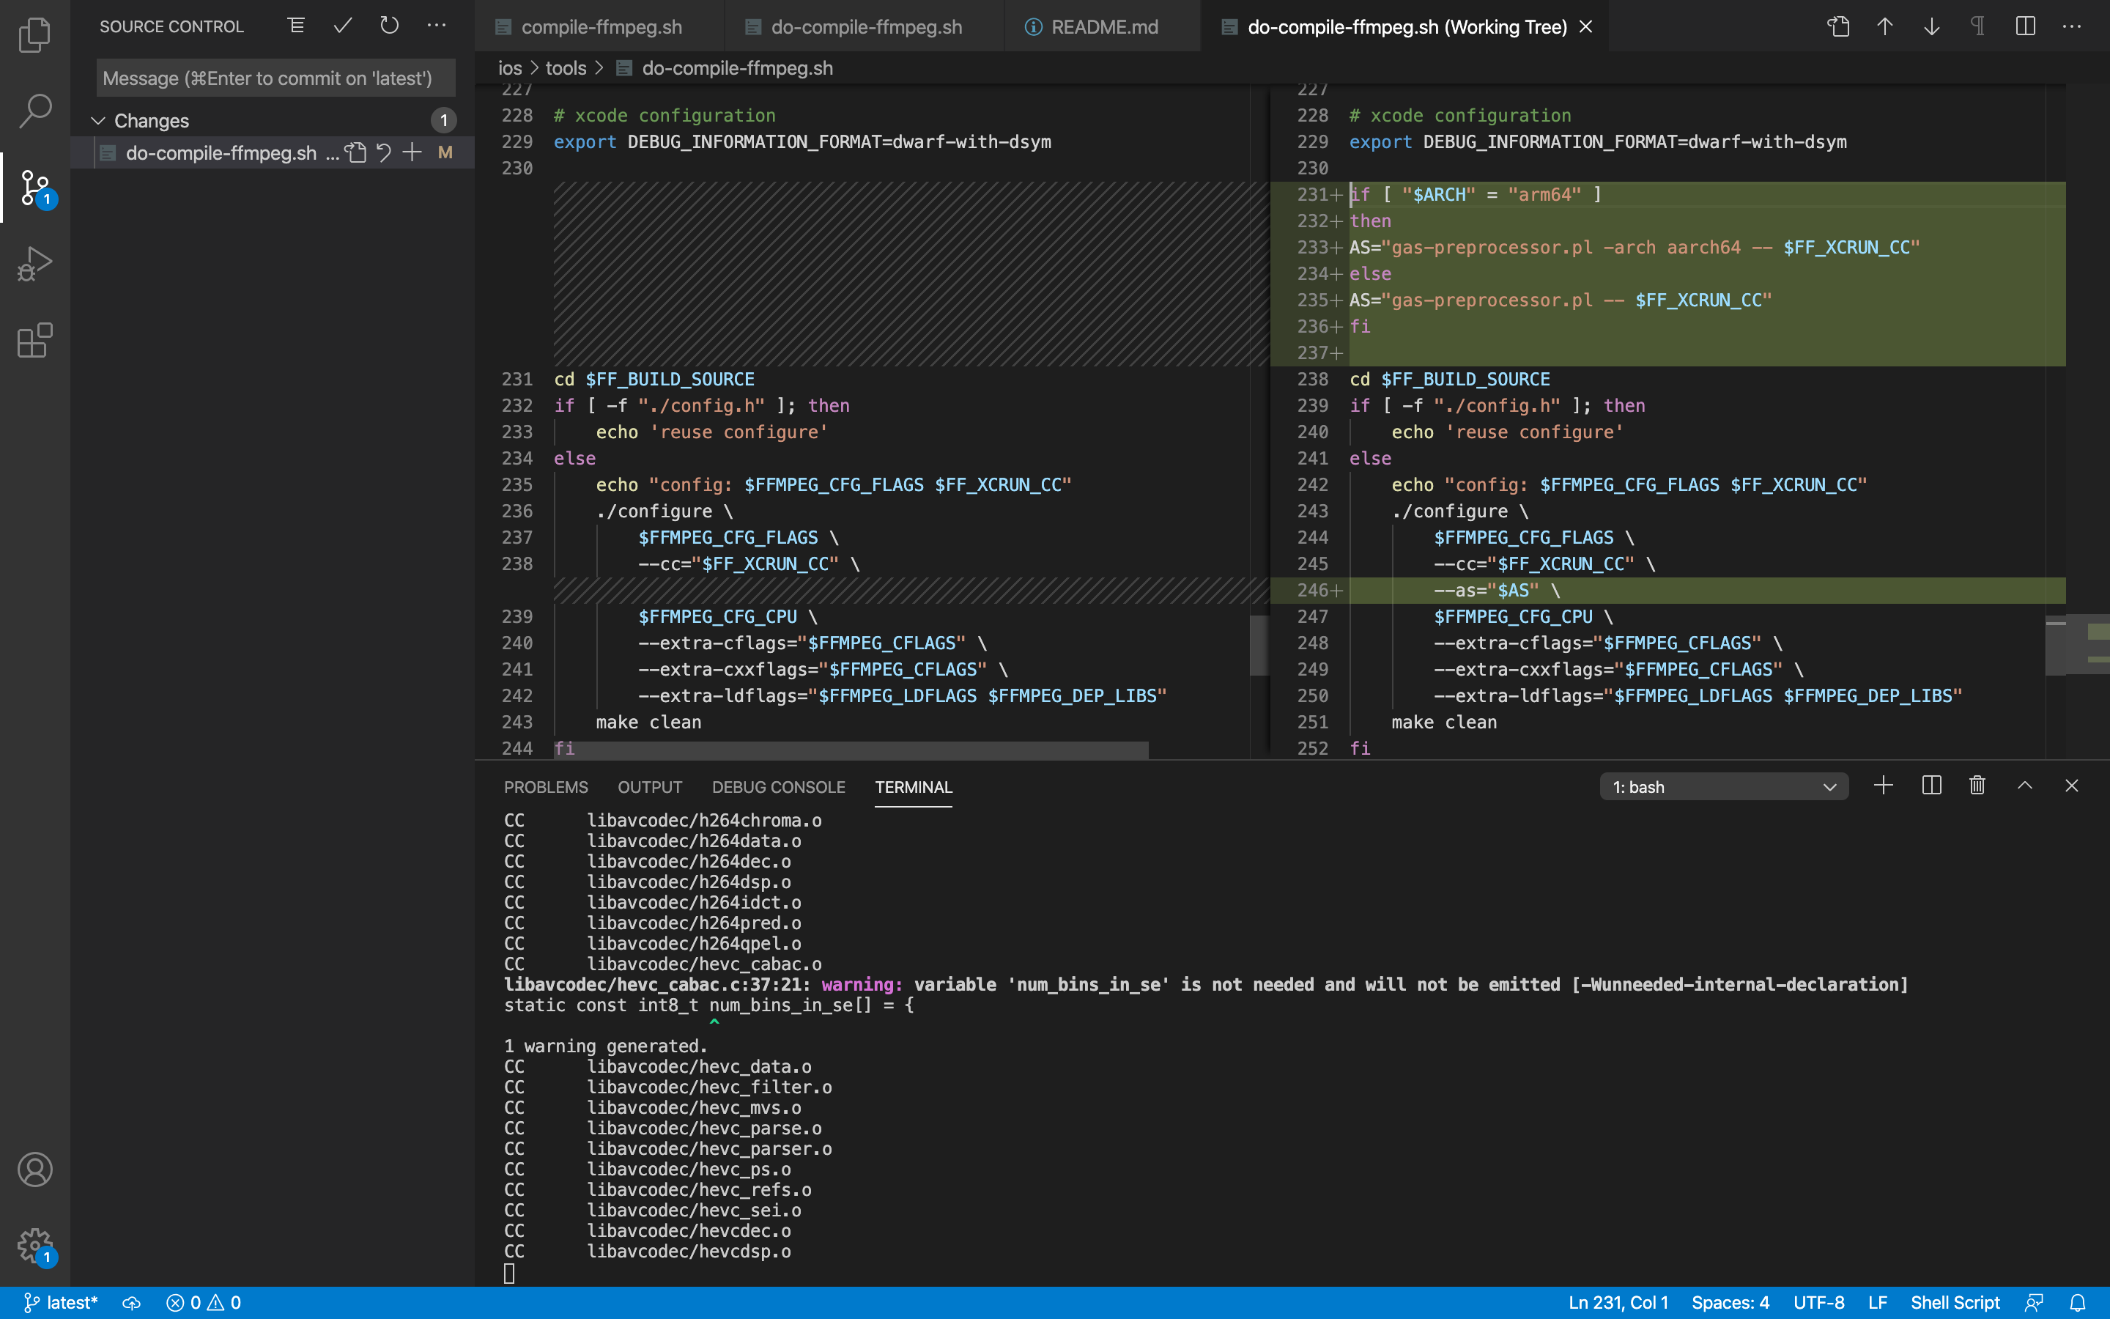Screen dimensions: 2110x1319
Task: Maximize terminal panel with up chevron
Action: (2024, 786)
